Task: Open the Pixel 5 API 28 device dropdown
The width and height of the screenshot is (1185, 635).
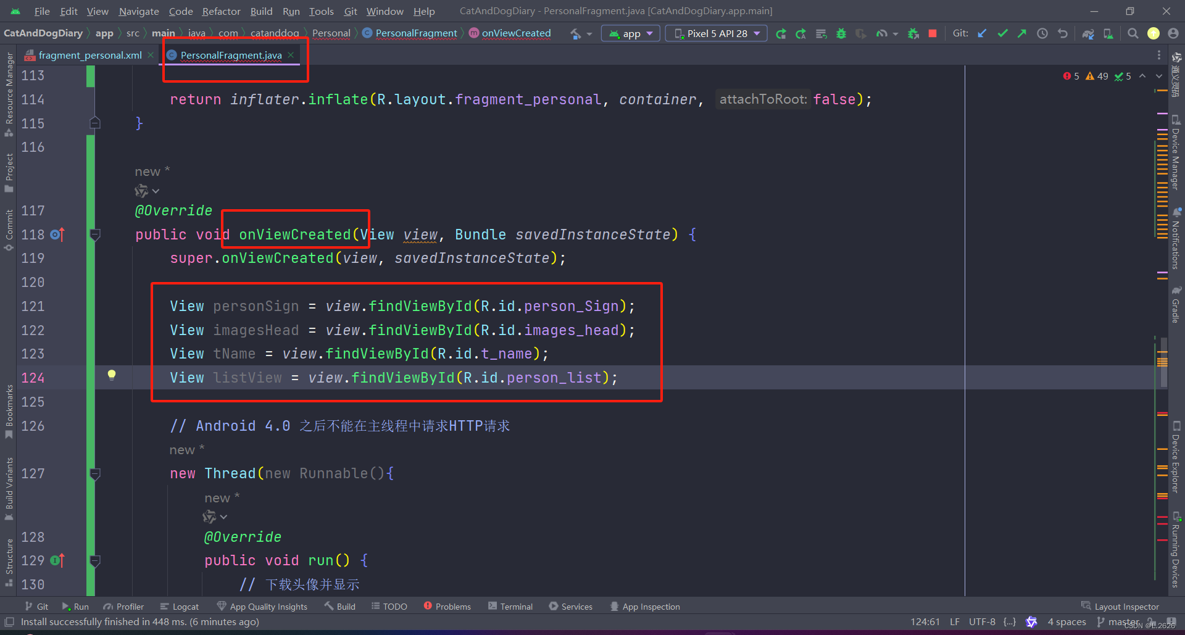Action: click(715, 33)
